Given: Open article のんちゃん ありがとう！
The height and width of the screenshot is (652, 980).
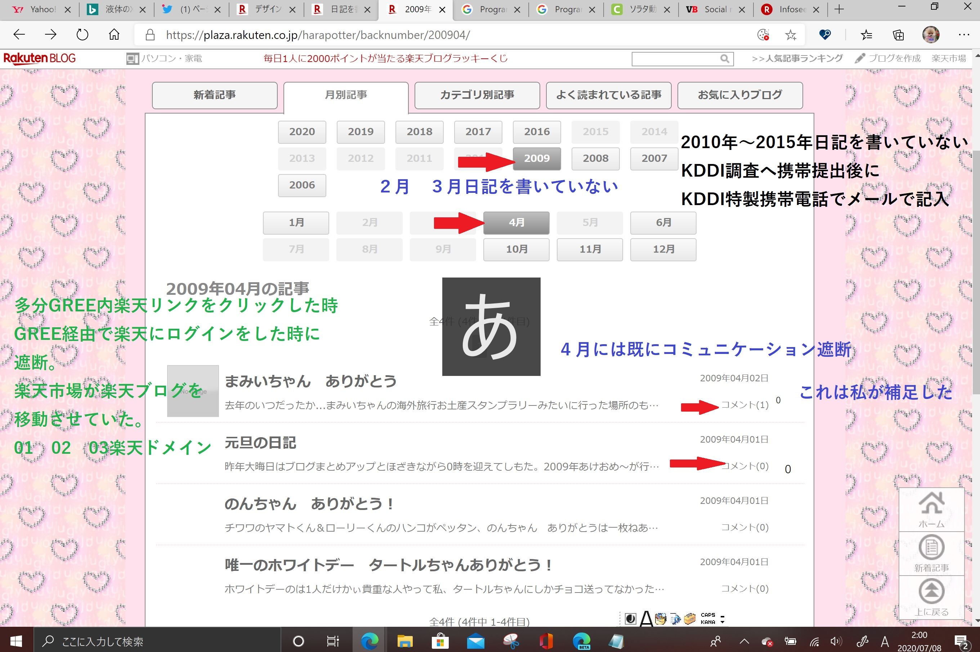Looking at the screenshot, I should point(310,504).
